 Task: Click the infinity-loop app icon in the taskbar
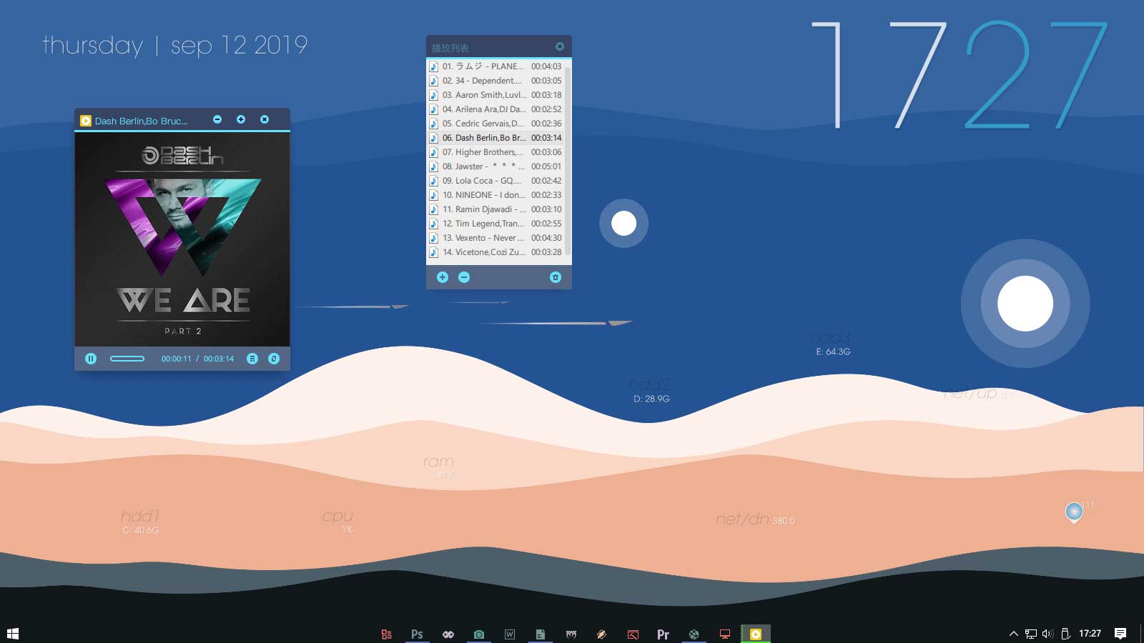(448, 634)
